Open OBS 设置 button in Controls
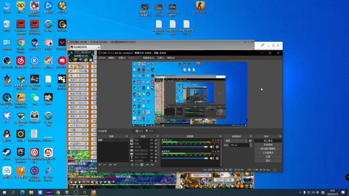 [268, 157]
